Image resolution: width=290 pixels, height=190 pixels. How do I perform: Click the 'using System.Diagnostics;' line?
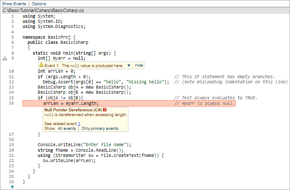coord(54,26)
